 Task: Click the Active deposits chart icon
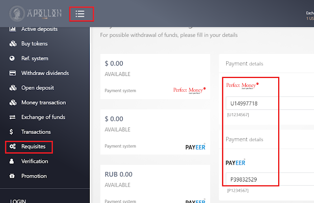(13, 29)
